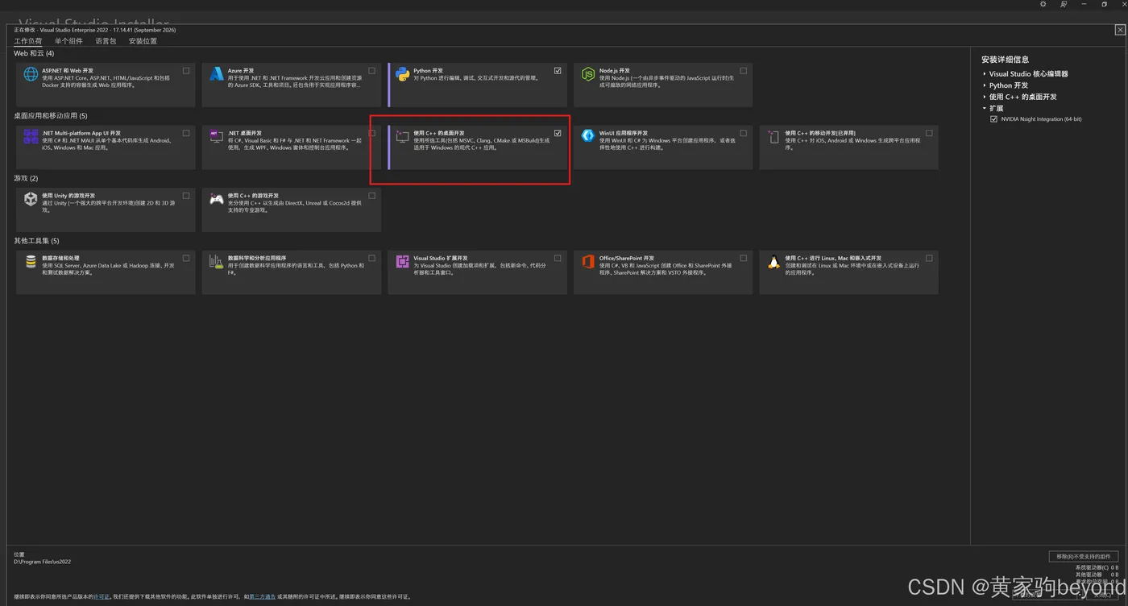Collapse the 扩展 section in install details
The image size is (1128, 606).
pyautogui.click(x=985, y=108)
